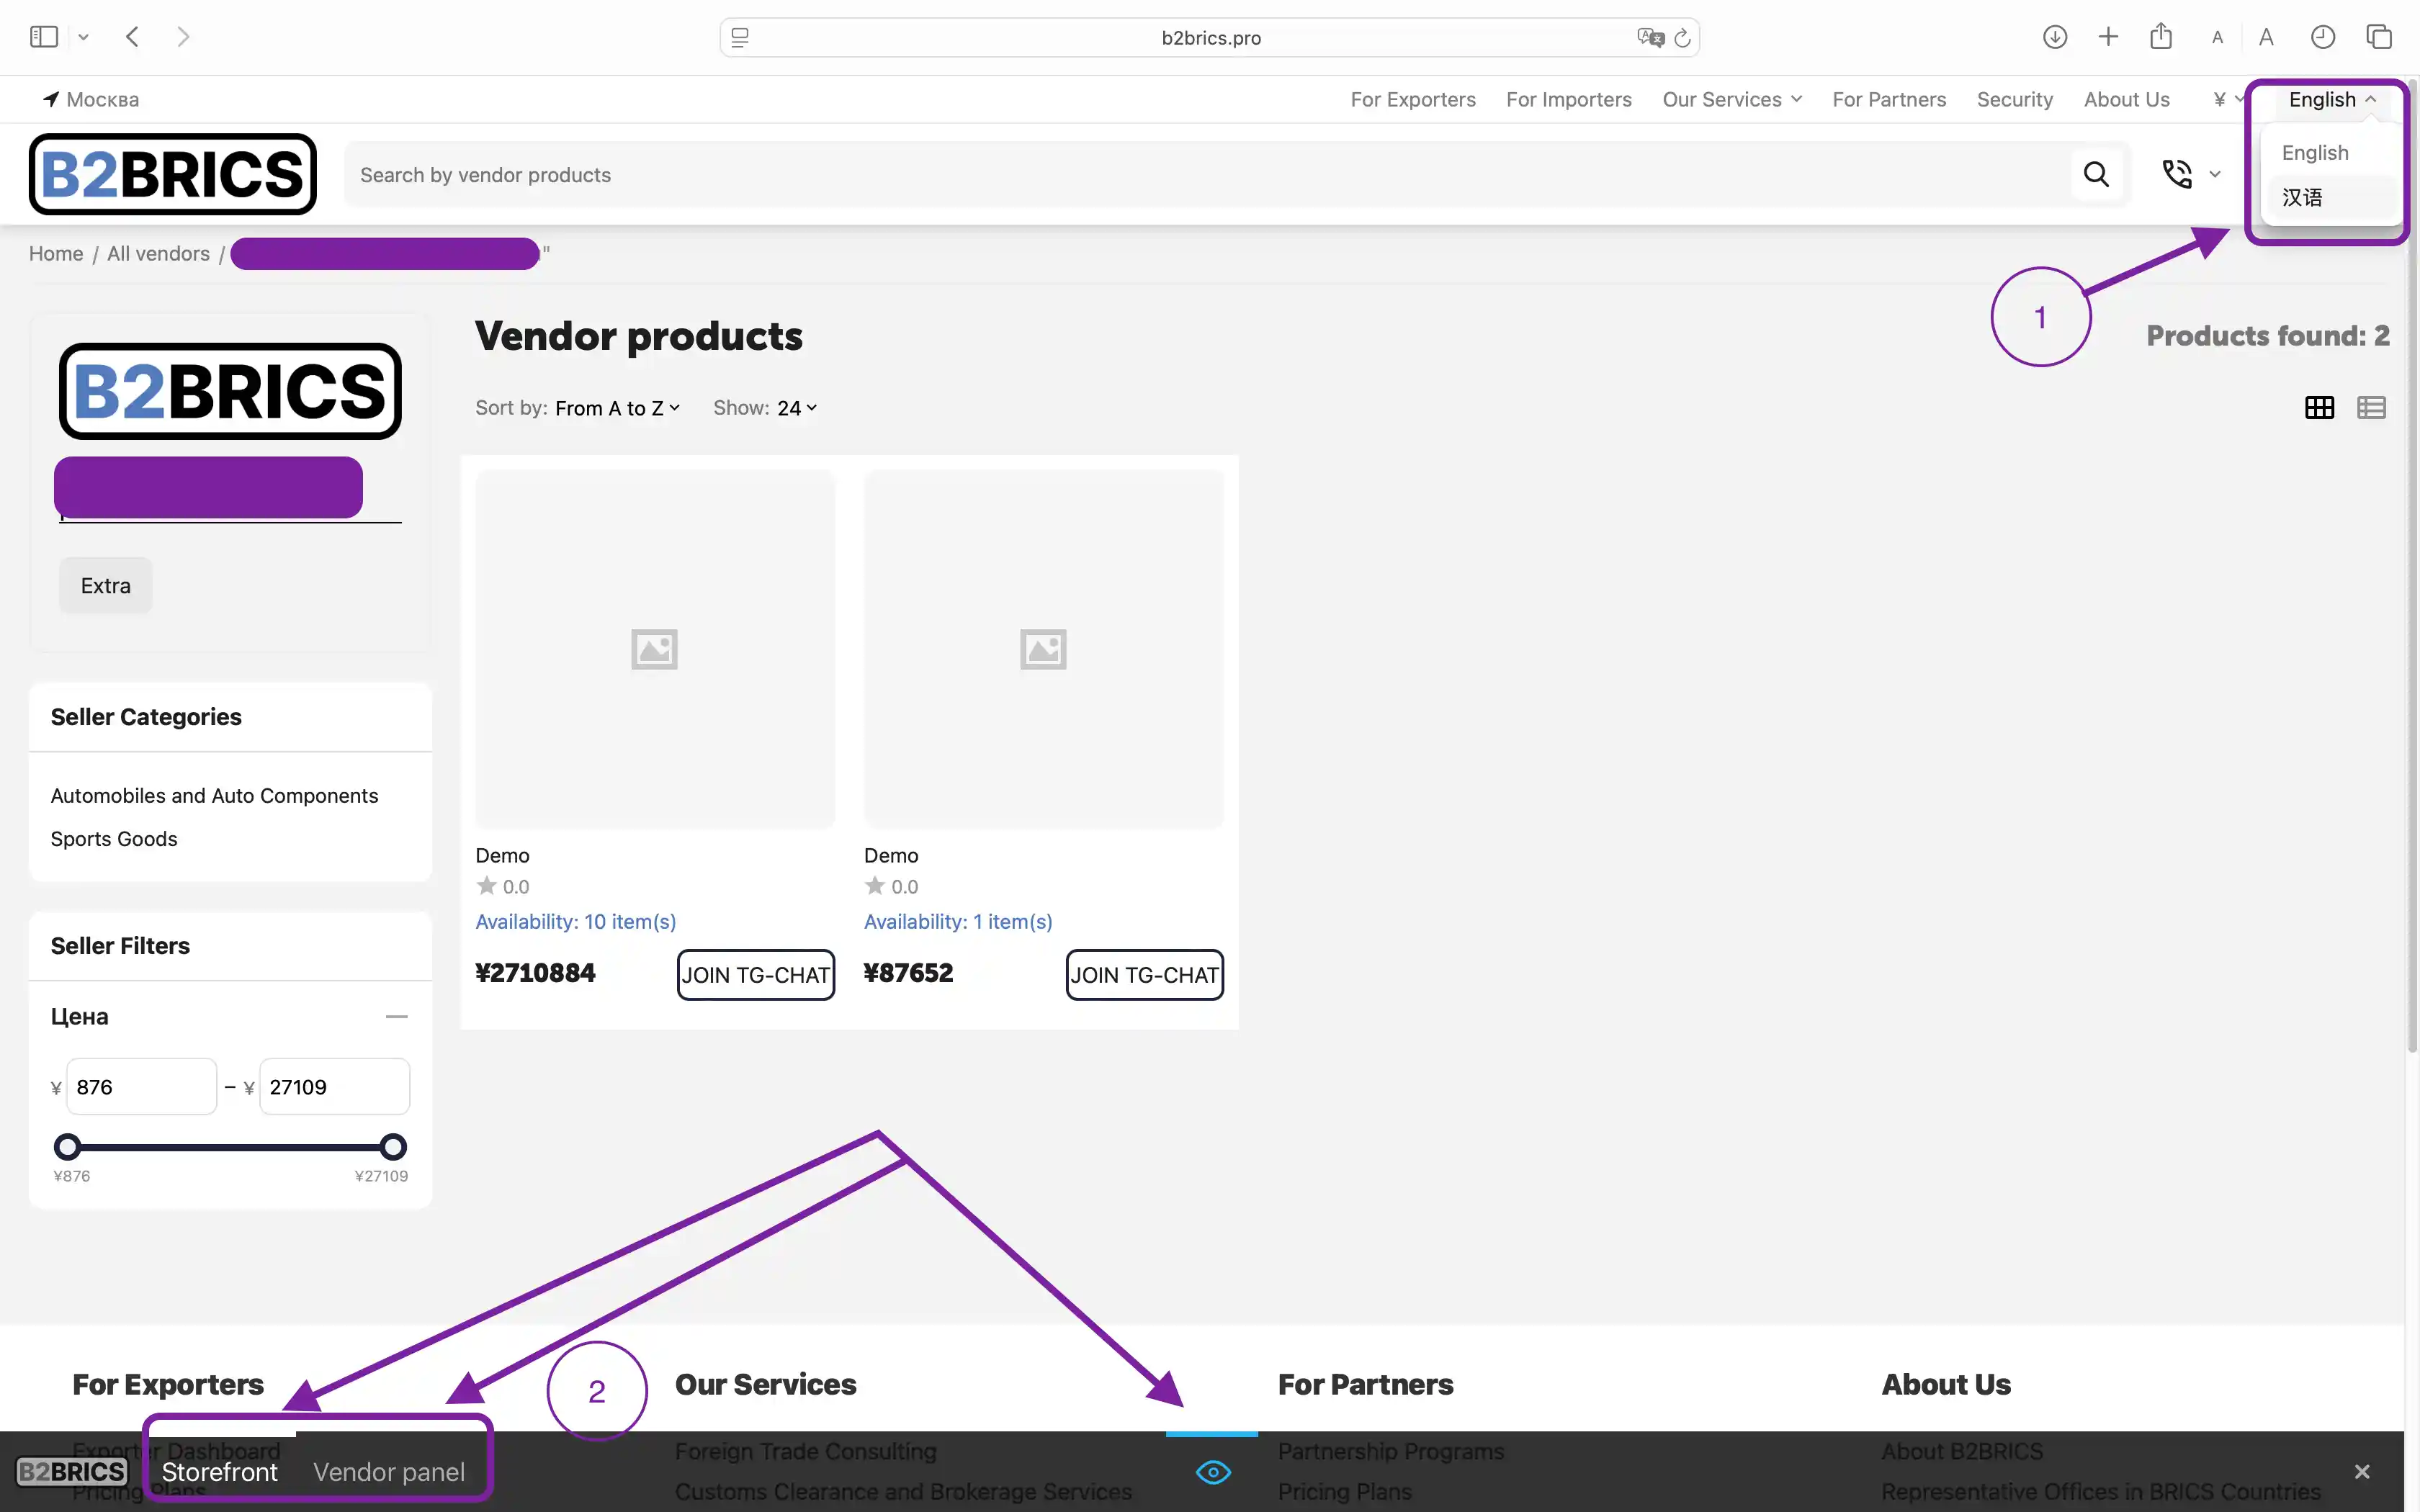This screenshot has height=1512, width=2420.
Task: Open the Extra tab button
Action: click(x=106, y=585)
